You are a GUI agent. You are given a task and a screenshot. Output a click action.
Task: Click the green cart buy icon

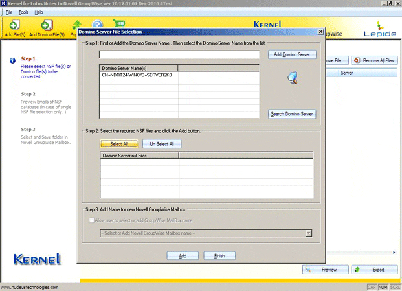(x=119, y=23)
